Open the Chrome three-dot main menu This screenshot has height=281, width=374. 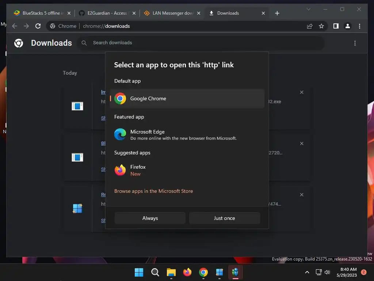pos(359,26)
